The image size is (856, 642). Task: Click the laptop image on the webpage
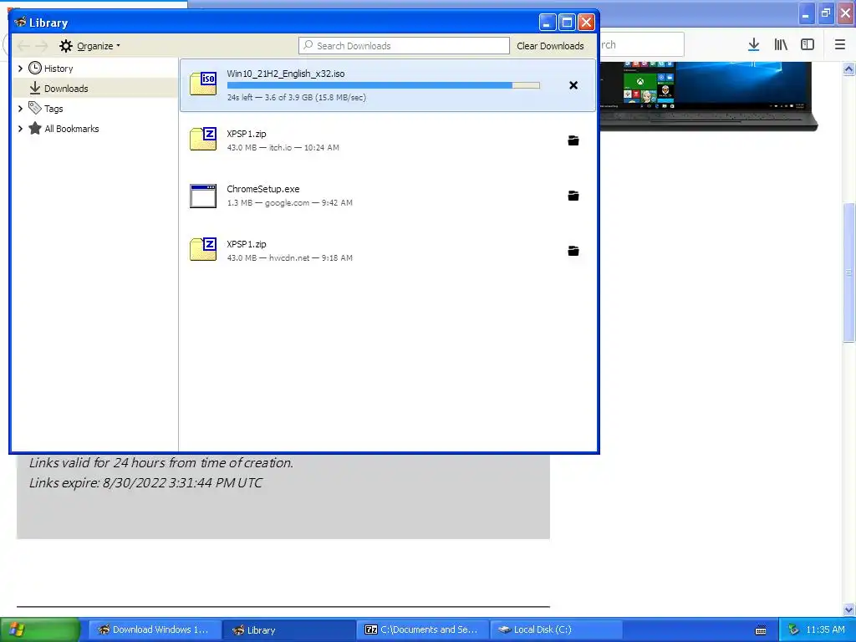pyautogui.click(x=709, y=96)
